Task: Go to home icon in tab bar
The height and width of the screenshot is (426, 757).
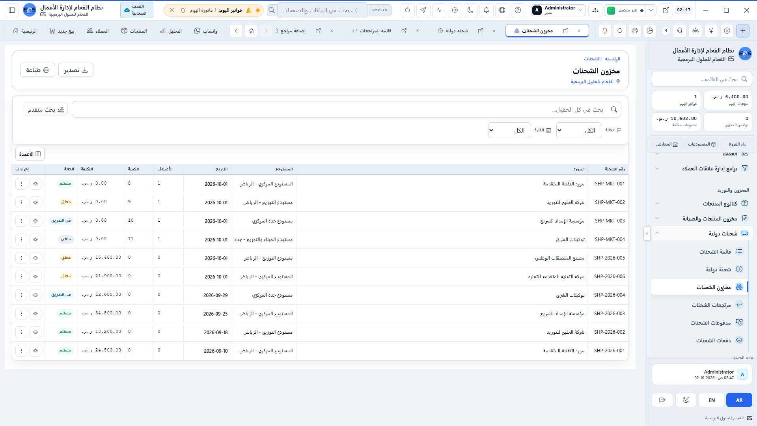Action: coord(251,31)
